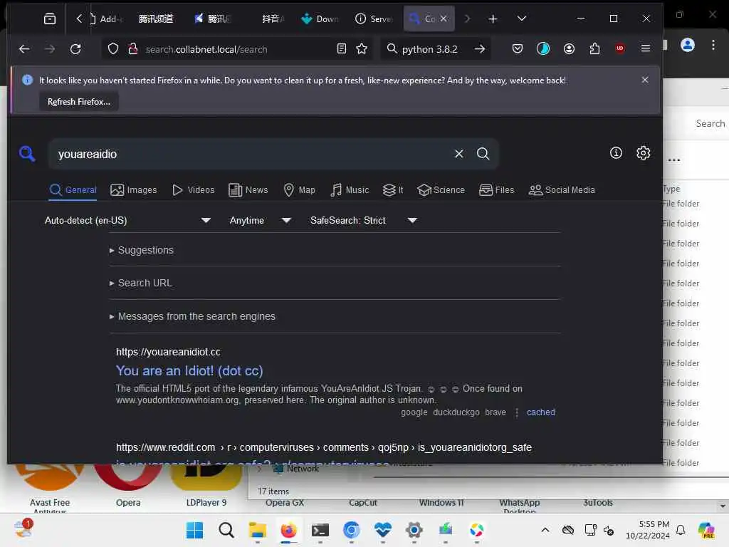
Task: Click the https://youareanidiot.cc URL
Action: pyautogui.click(x=168, y=352)
